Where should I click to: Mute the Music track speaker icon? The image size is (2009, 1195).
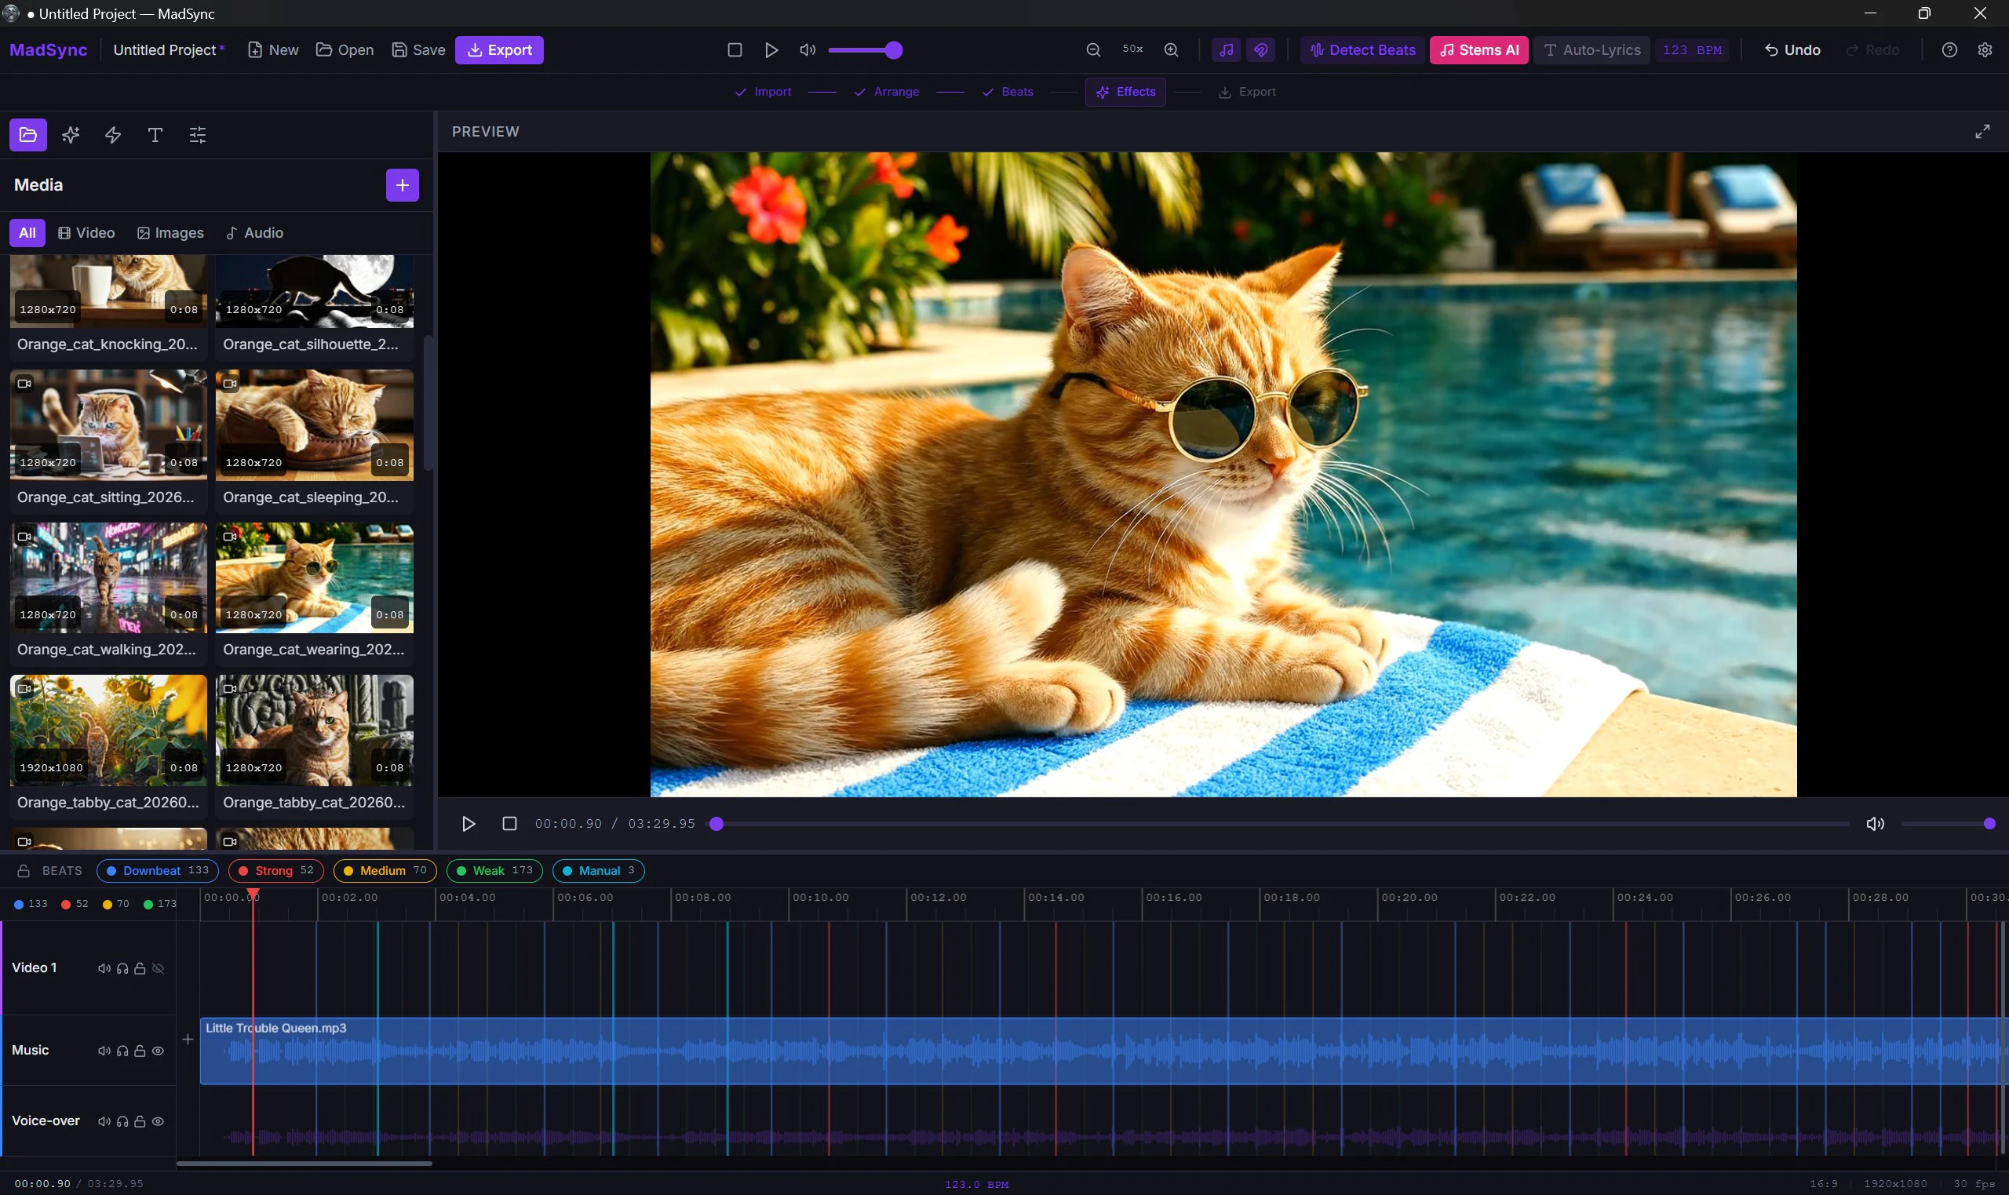[x=104, y=1050]
